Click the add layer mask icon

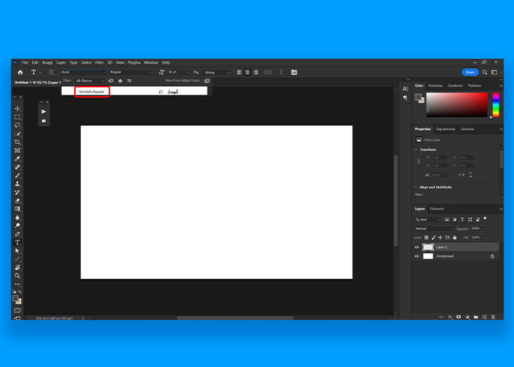[459, 317]
